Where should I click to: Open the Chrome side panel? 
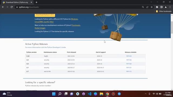coord(161,7)
